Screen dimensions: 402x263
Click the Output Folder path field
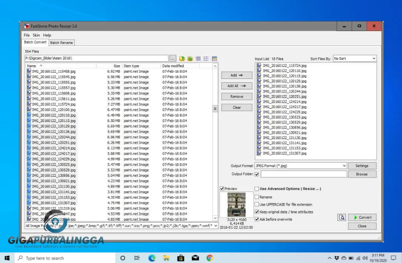coord(304,174)
